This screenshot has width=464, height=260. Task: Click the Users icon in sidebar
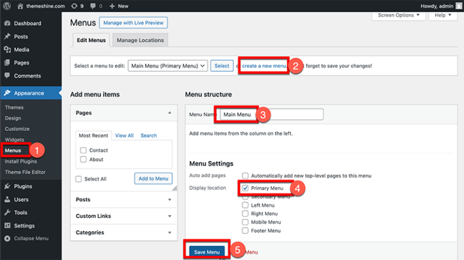coord(7,200)
